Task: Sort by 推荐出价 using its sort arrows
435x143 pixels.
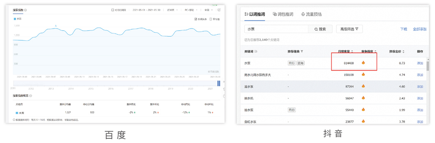Action: pyautogui.click(x=404, y=51)
